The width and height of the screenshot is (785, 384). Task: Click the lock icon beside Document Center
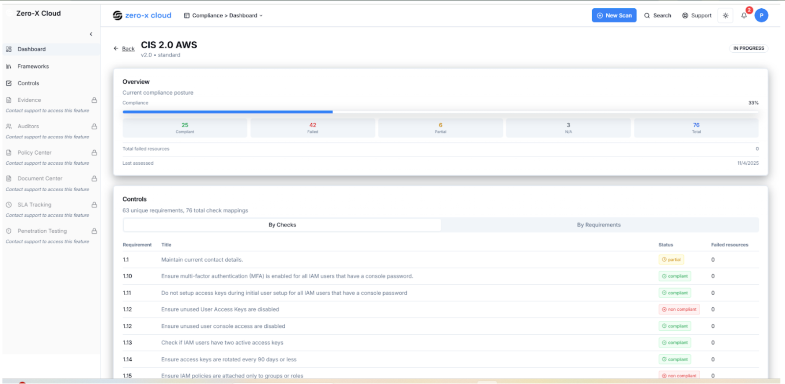tap(94, 178)
